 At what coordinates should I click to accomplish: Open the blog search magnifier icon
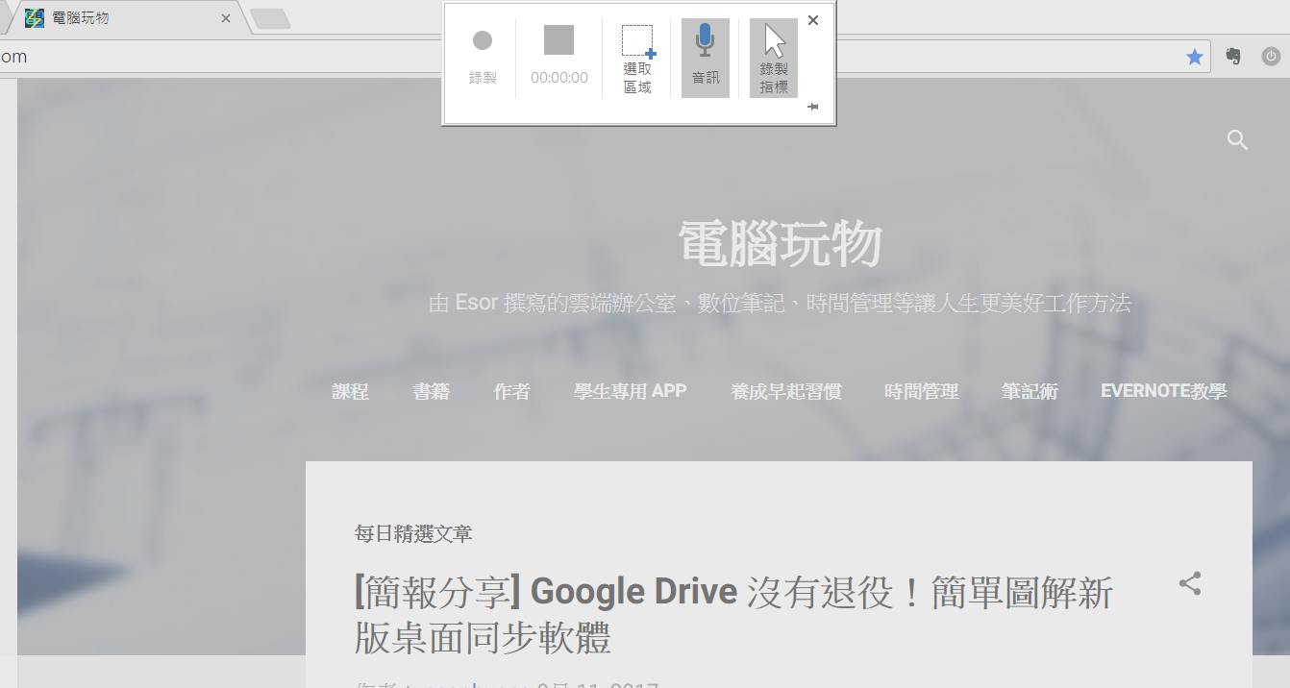(1238, 140)
